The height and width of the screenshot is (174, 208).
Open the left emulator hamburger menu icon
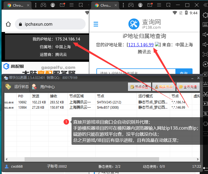tap(72, 5)
